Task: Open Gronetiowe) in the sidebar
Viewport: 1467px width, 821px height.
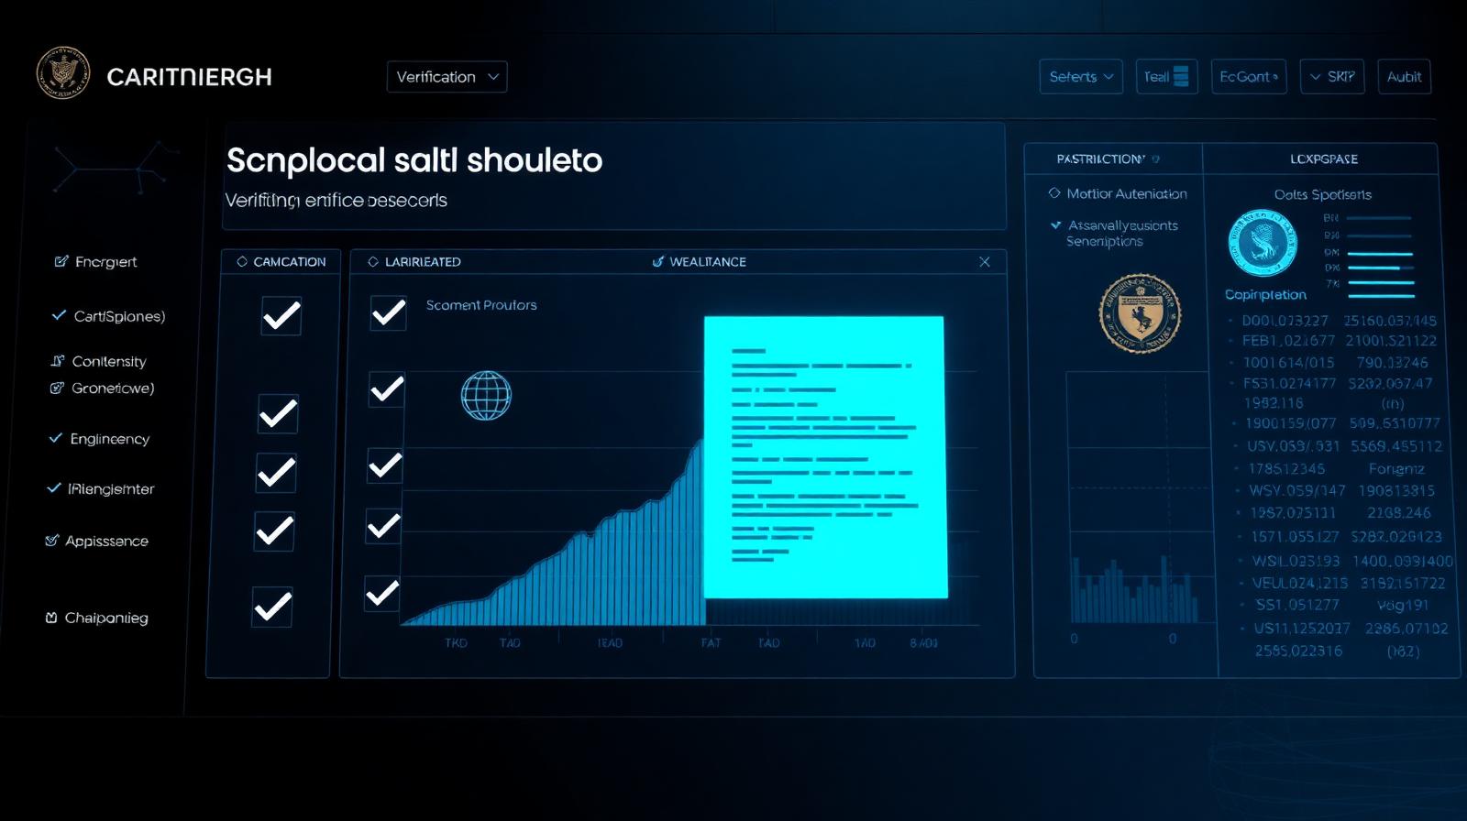Action: tap(102, 389)
